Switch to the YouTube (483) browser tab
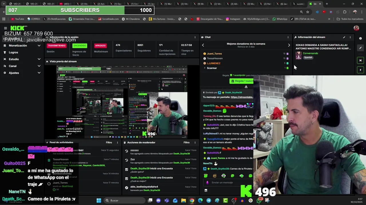Screen dimensions: 366x205 [x=65, y=4]
